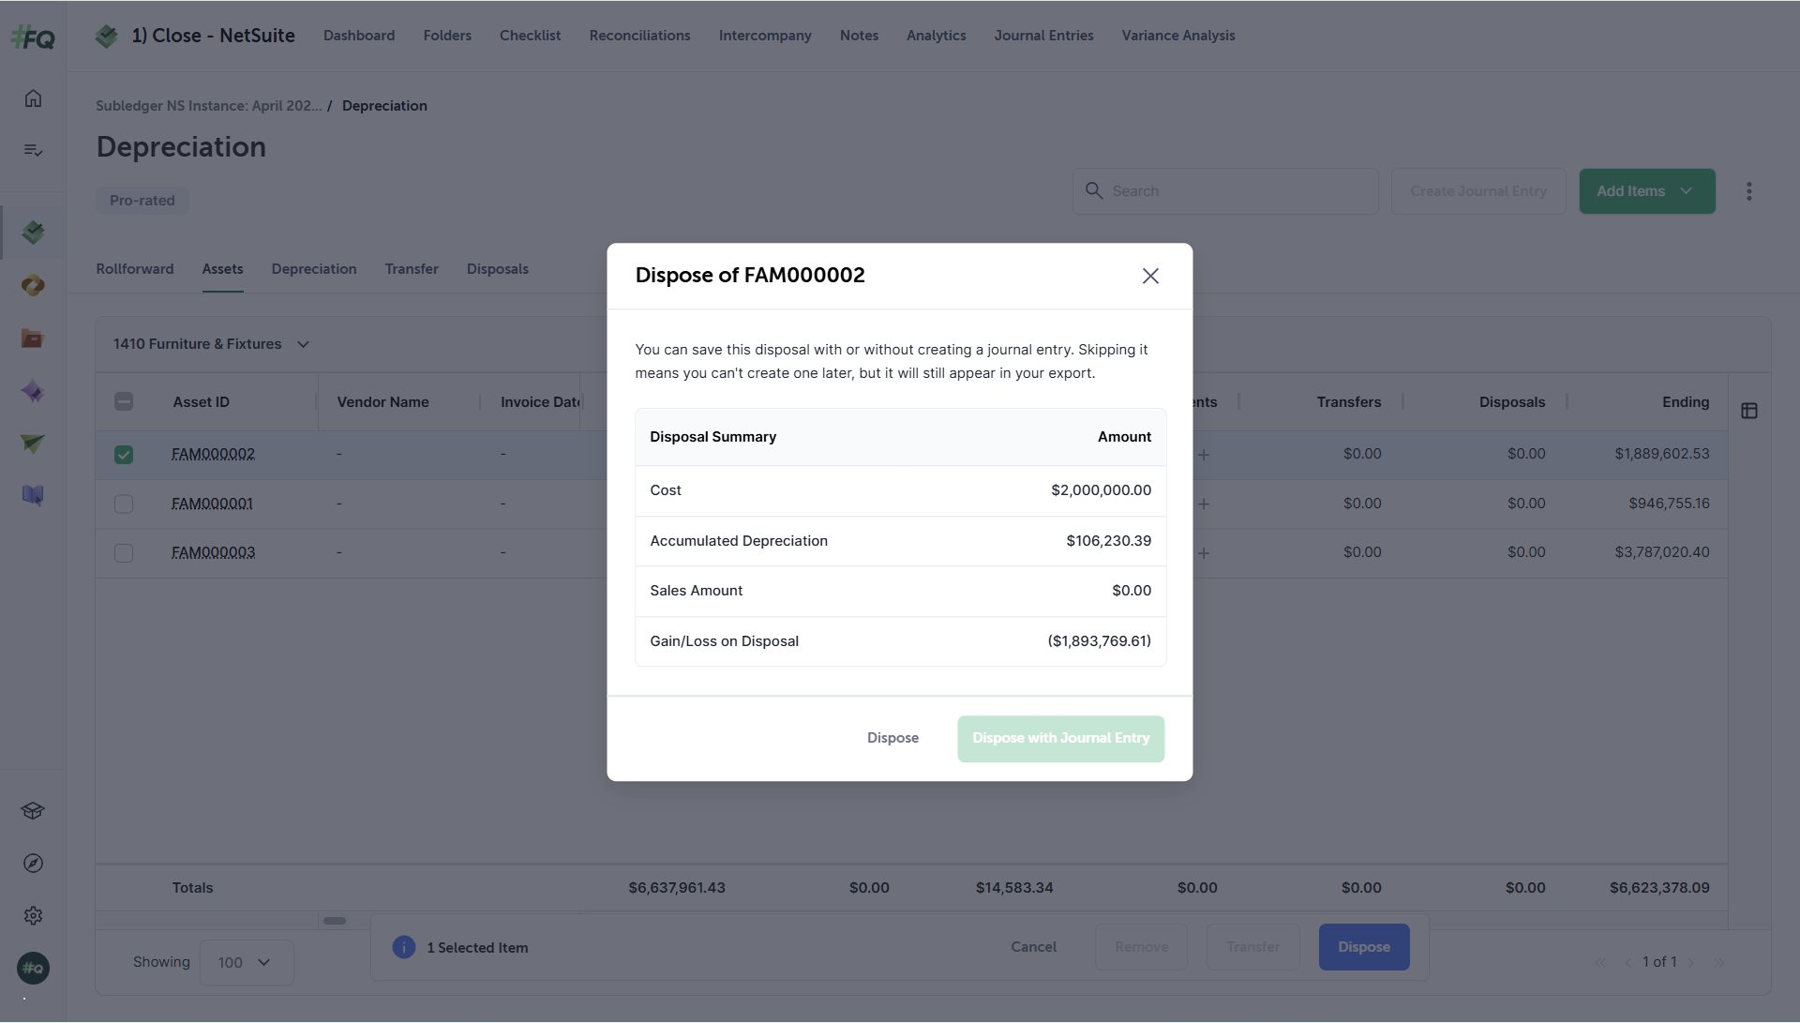Close the Dispose of FAM000002 dialog
Viewport: 1800px width, 1023px height.
tap(1150, 276)
